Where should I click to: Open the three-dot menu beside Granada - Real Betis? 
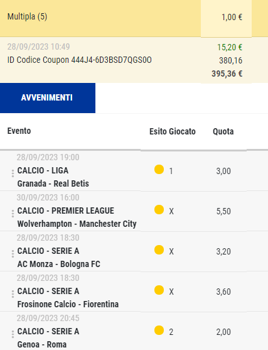(x=13, y=173)
